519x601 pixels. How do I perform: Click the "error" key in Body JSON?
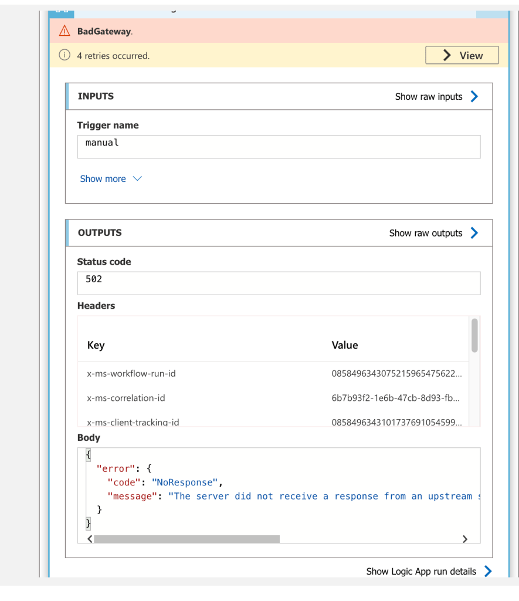[x=116, y=468]
